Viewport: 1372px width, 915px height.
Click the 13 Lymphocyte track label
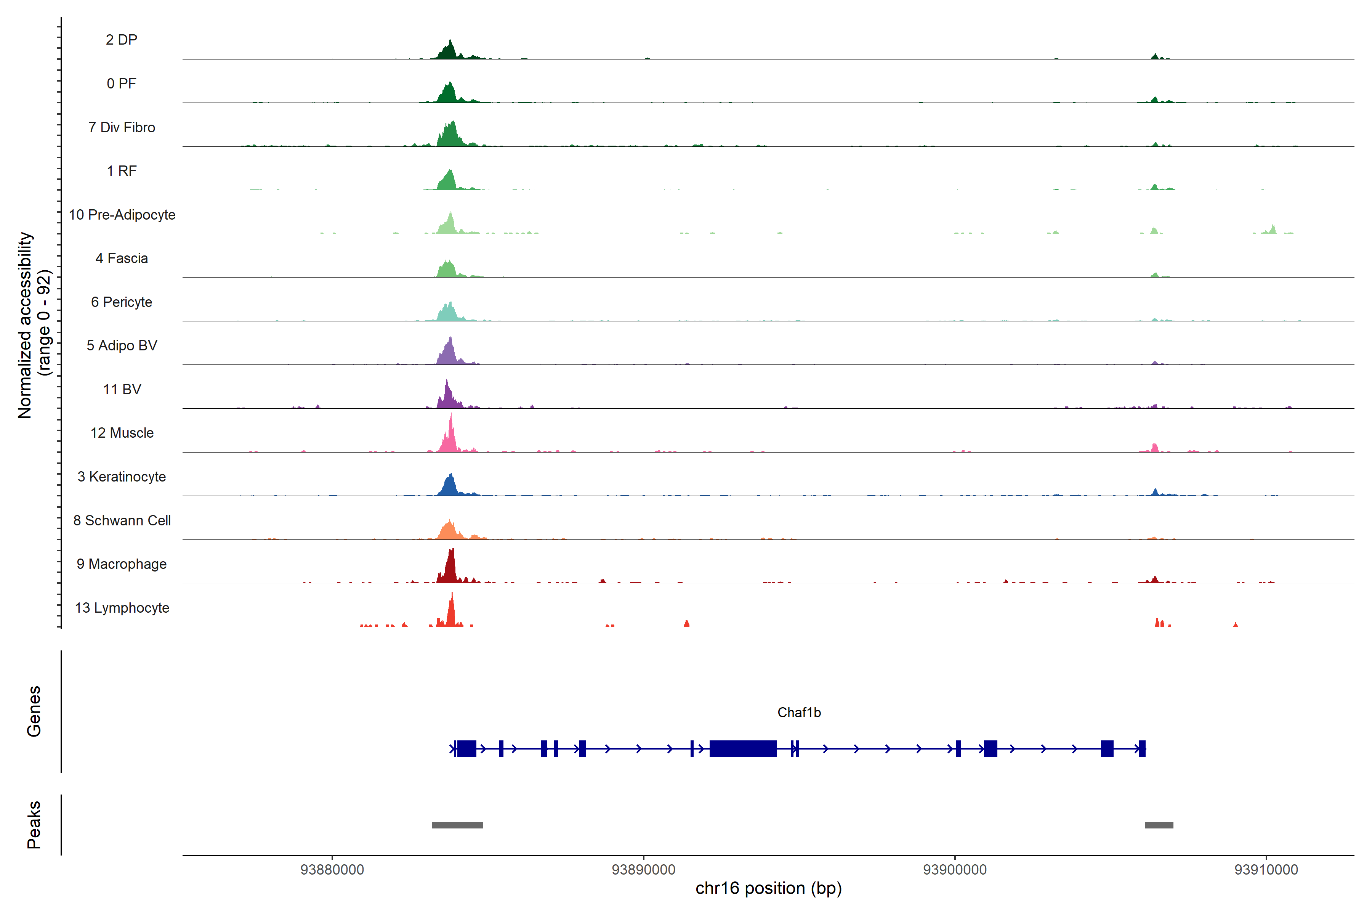(122, 607)
